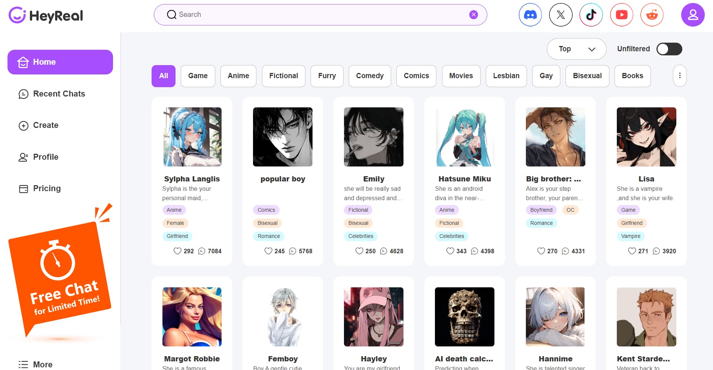
Task: Open the Create page in sidebar
Action: 39,125
